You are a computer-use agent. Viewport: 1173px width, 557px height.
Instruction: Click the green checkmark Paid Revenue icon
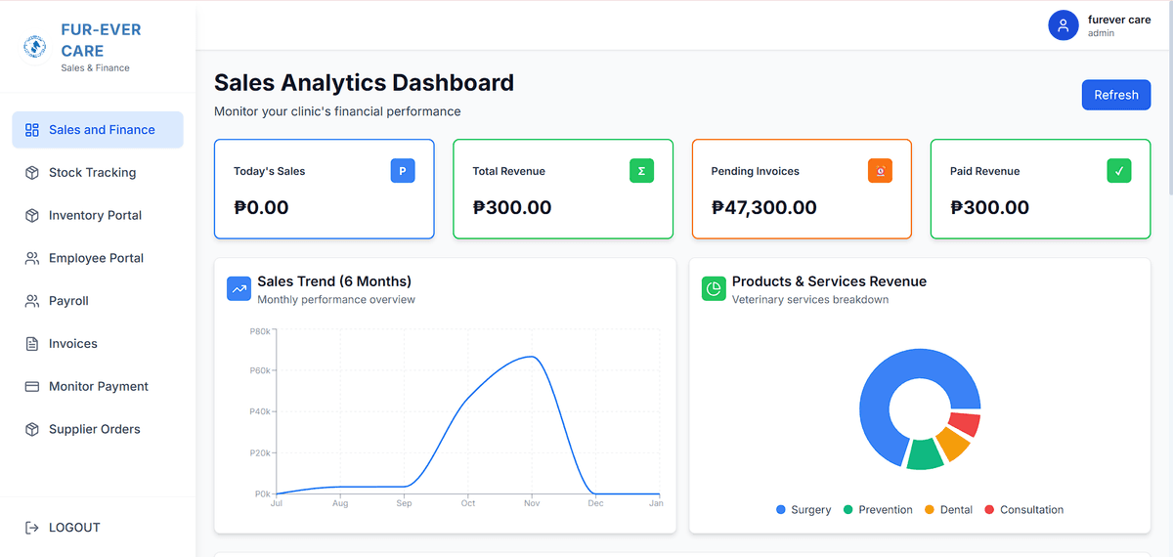1118,171
